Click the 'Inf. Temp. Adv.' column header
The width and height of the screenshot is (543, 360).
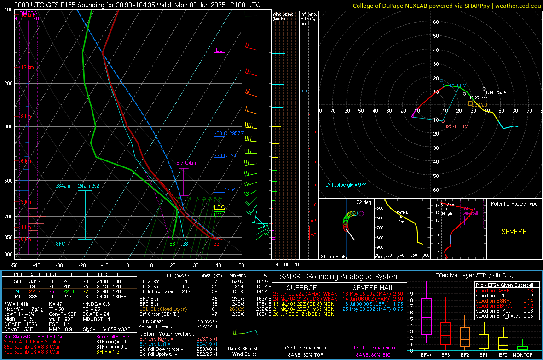(308, 19)
